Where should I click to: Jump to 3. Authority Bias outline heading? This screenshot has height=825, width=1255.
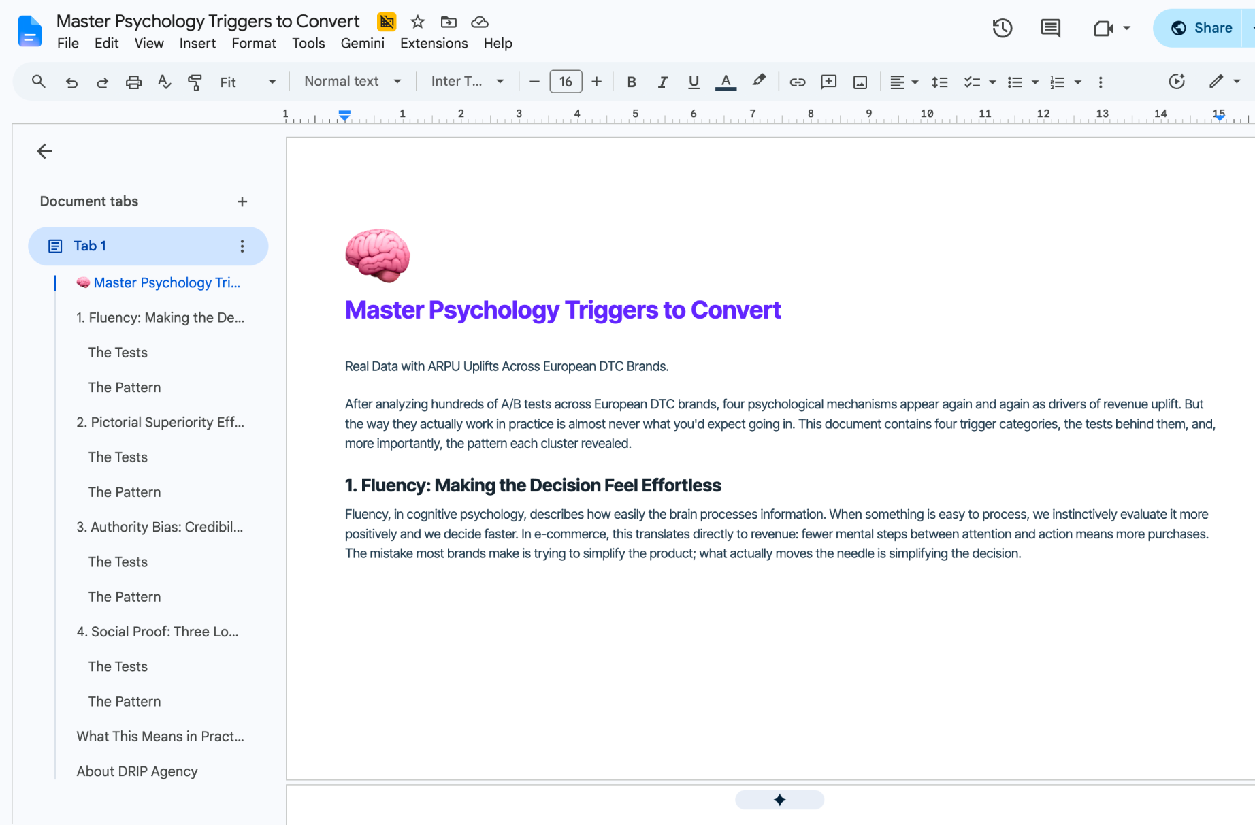159,528
